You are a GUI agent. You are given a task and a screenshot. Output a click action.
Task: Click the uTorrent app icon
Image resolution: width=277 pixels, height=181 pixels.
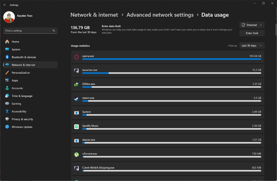click(76, 155)
